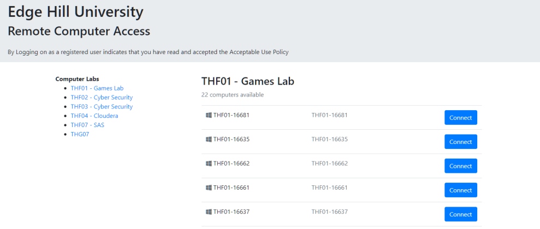Click the Windows icon beside THF01-16637
Viewport: 540px width, 229px height.
209,212
